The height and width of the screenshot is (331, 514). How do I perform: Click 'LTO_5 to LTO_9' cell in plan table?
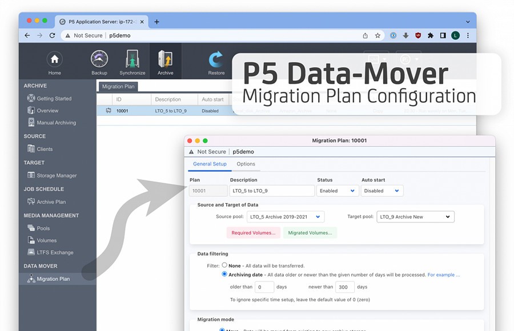(171, 111)
